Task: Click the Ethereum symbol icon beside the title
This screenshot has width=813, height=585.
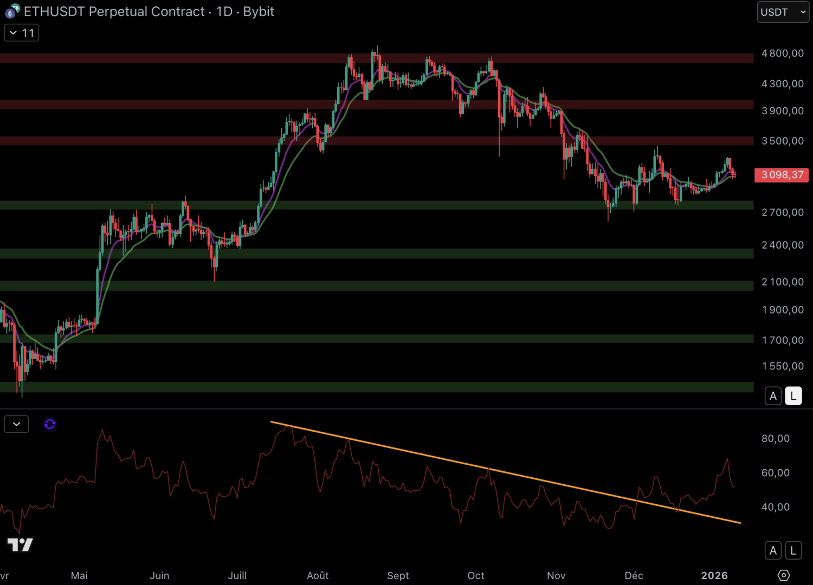Action: tap(12, 11)
